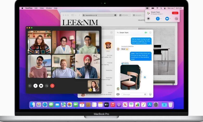Open Mail from Dock
This screenshot has width=203, height=122.
(57, 105)
